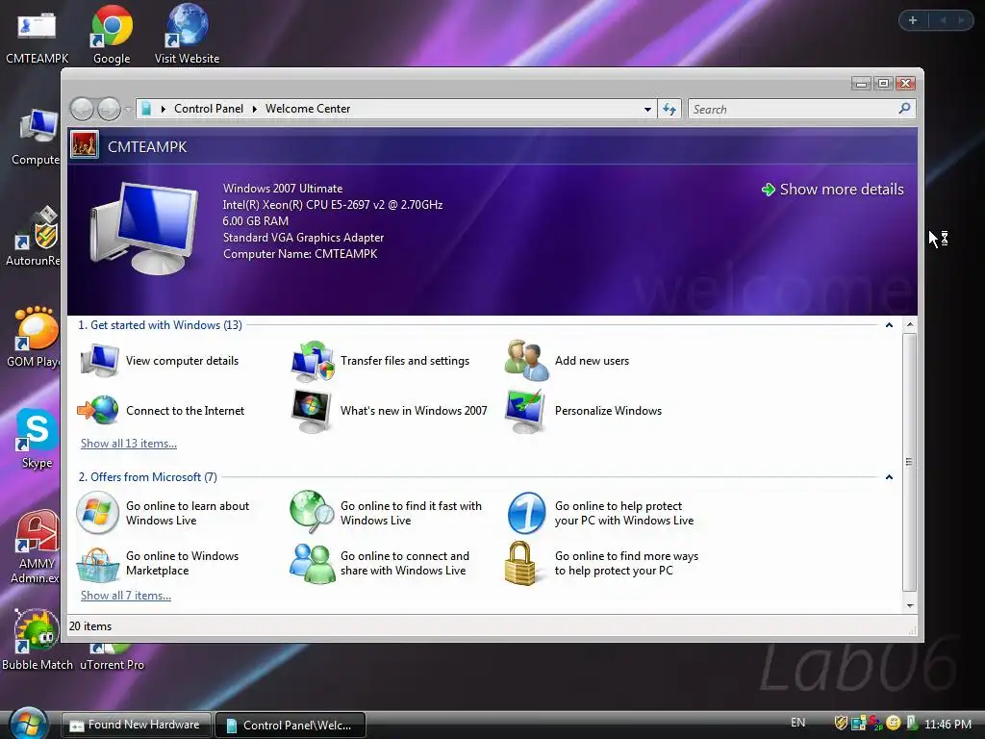Open Go online to Windows Marketplace

[x=158, y=563]
